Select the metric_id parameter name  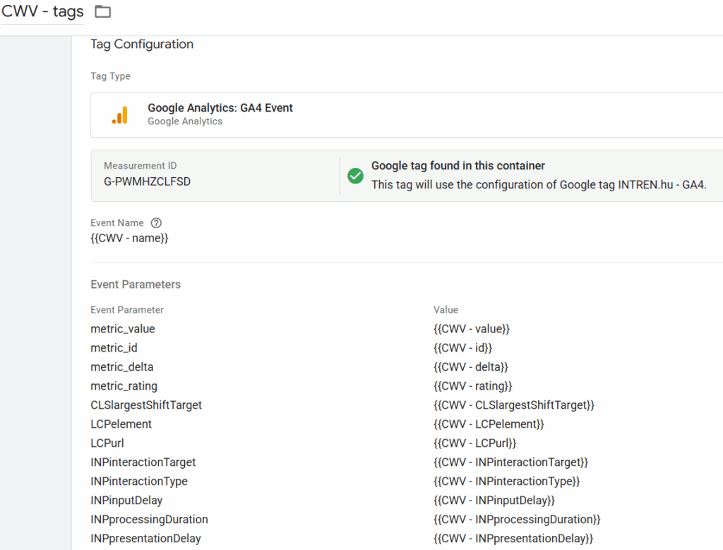(114, 348)
